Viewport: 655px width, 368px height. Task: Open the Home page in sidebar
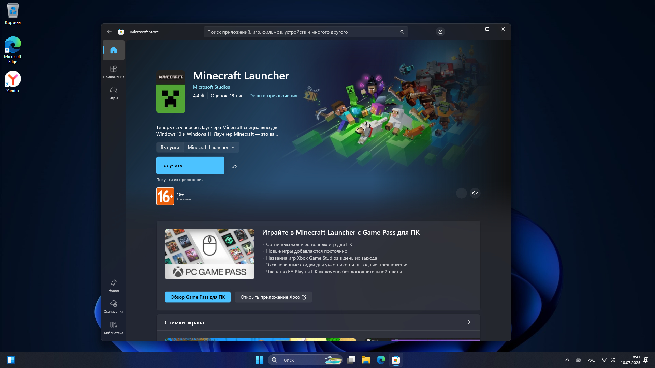tap(114, 50)
